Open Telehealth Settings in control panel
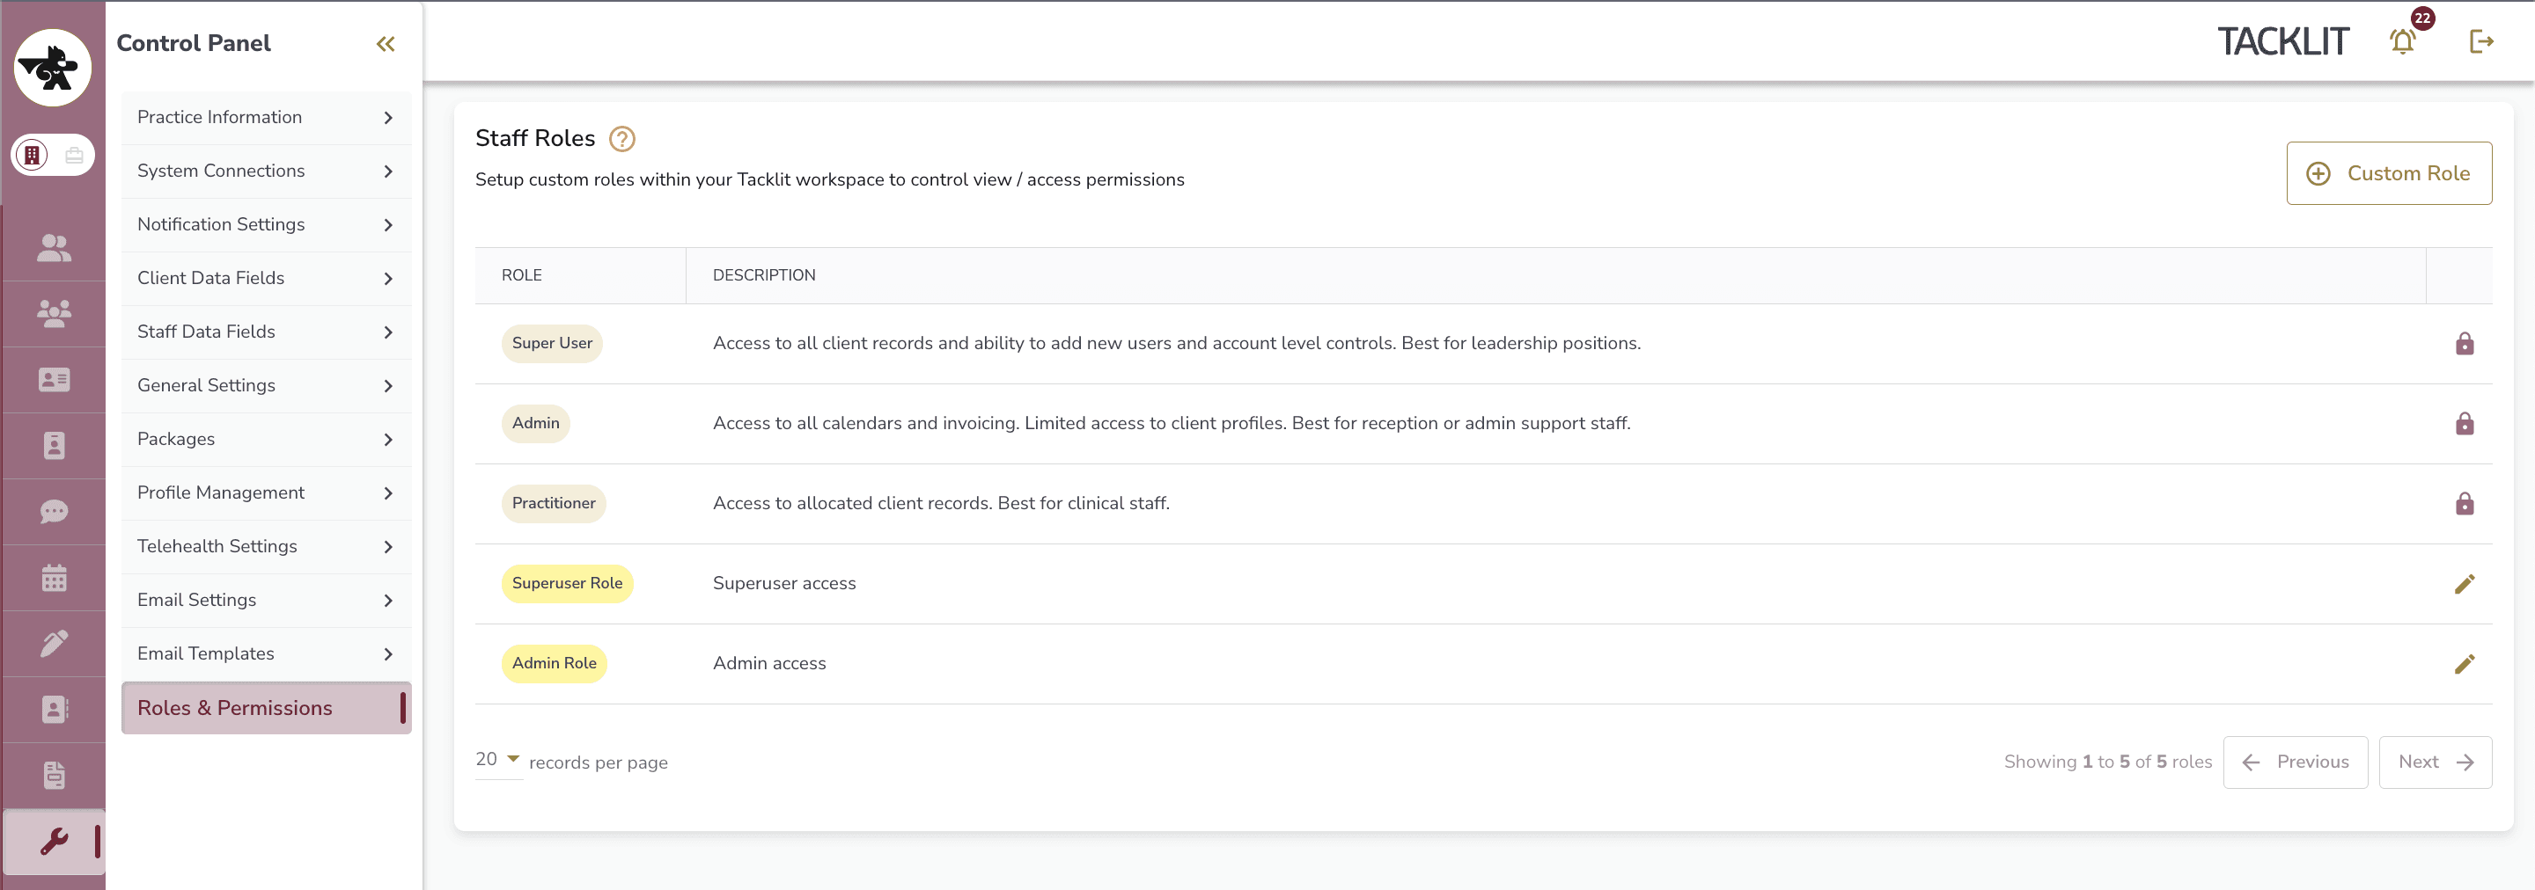This screenshot has width=2535, height=890. [266, 547]
